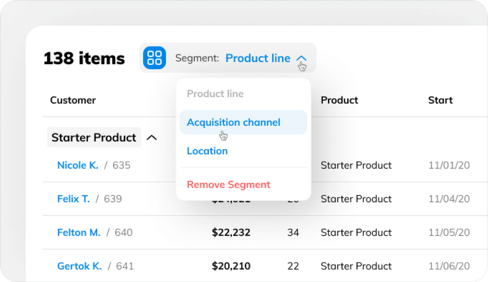The width and height of the screenshot is (488, 282).
Task: Click the Product column header
Action: point(339,100)
